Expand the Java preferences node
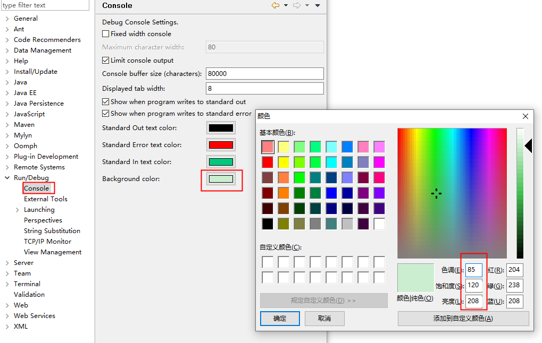 click(x=7, y=82)
